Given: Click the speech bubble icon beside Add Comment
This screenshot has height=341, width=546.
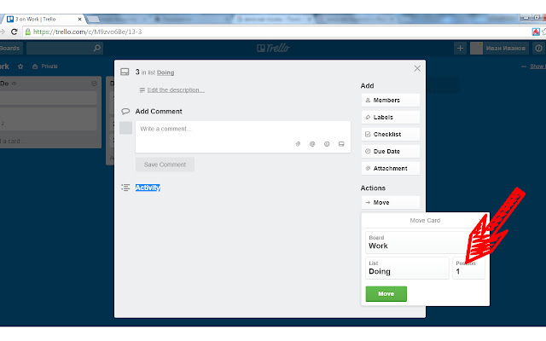Looking at the screenshot, I should [x=125, y=112].
